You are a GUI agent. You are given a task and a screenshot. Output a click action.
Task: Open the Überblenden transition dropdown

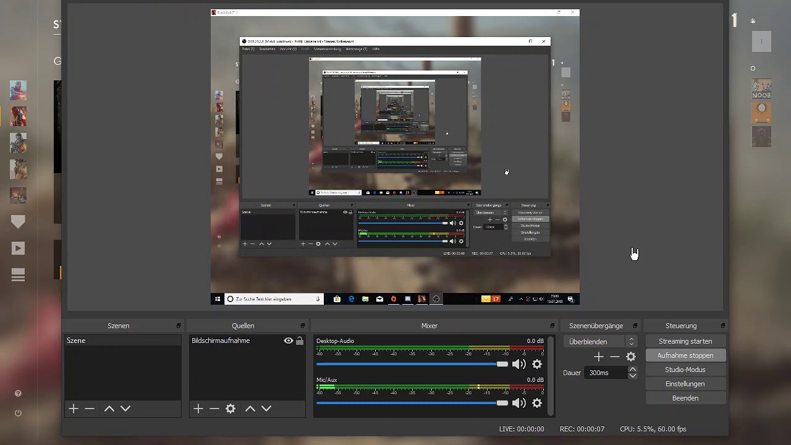pos(600,341)
